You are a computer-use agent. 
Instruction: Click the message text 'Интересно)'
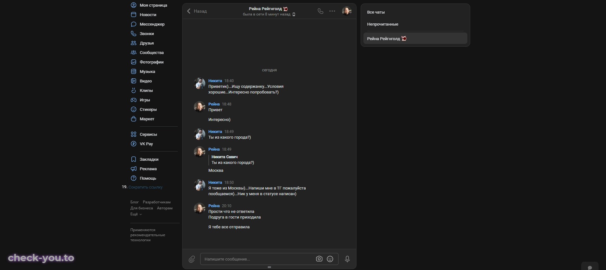click(x=219, y=120)
